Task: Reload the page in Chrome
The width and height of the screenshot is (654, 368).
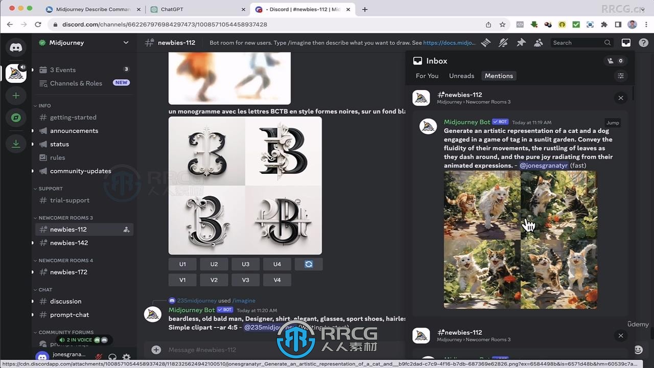Action: click(38, 25)
